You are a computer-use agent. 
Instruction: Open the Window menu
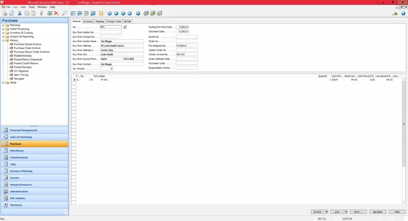(x=42, y=7)
